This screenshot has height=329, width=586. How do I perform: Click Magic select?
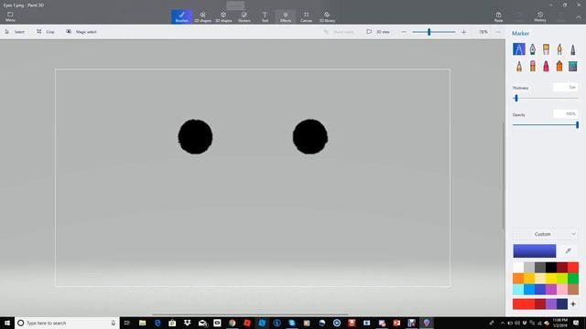click(81, 32)
